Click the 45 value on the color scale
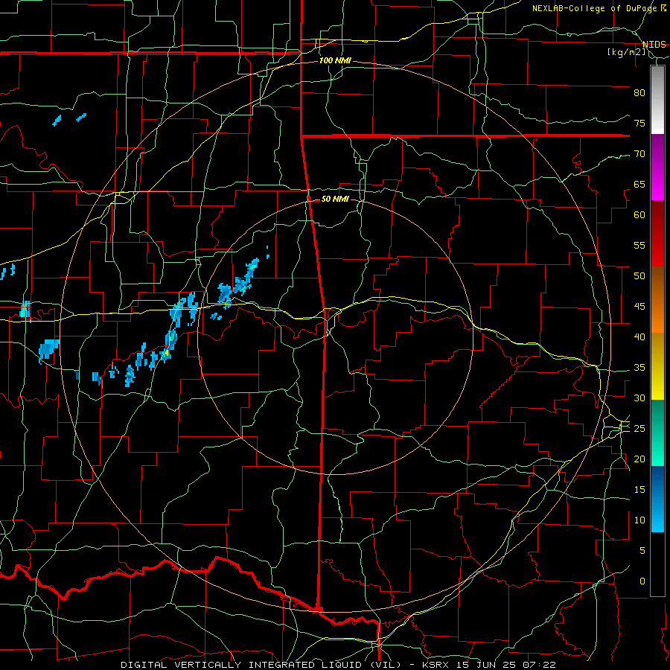The height and width of the screenshot is (670, 670). (x=639, y=307)
